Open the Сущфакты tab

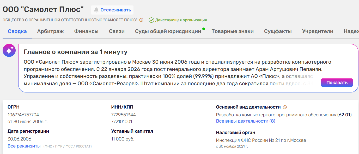(x=278, y=31)
